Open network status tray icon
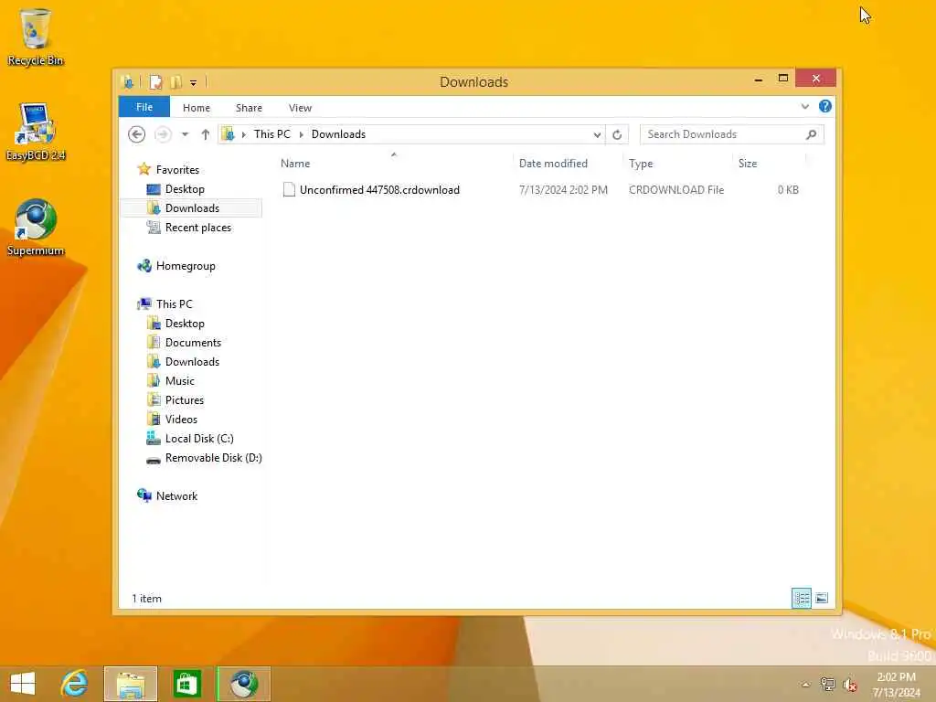 827,685
